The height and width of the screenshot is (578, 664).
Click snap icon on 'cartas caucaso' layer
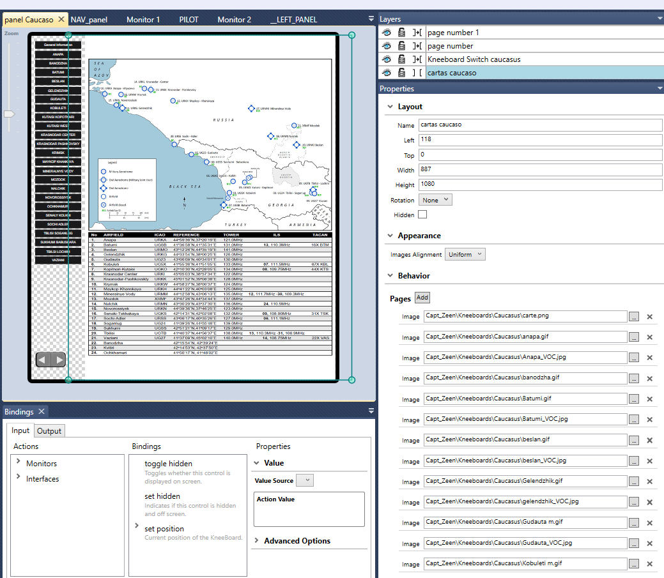[x=417, y=73]
